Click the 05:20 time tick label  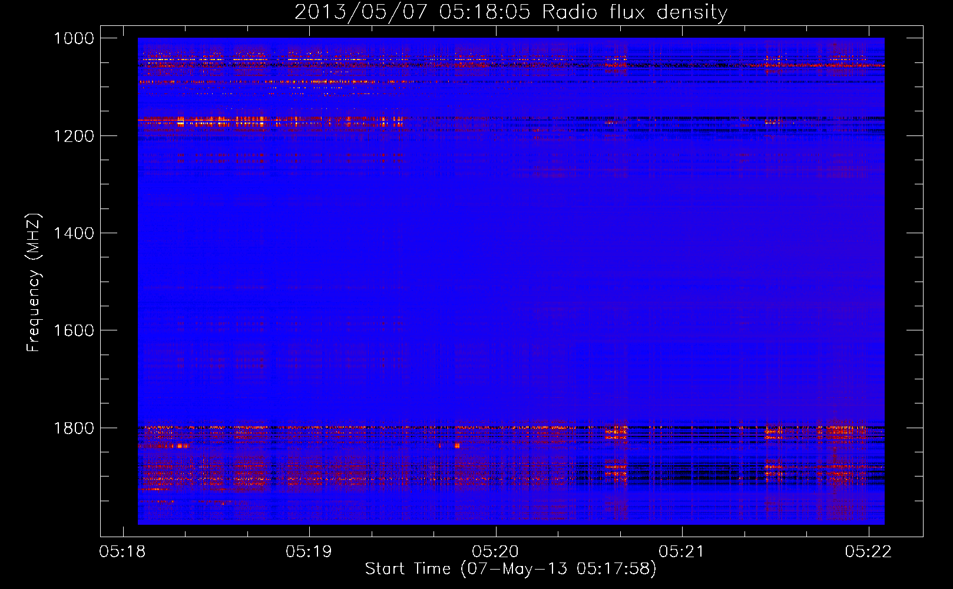click(x=495, y=551)
